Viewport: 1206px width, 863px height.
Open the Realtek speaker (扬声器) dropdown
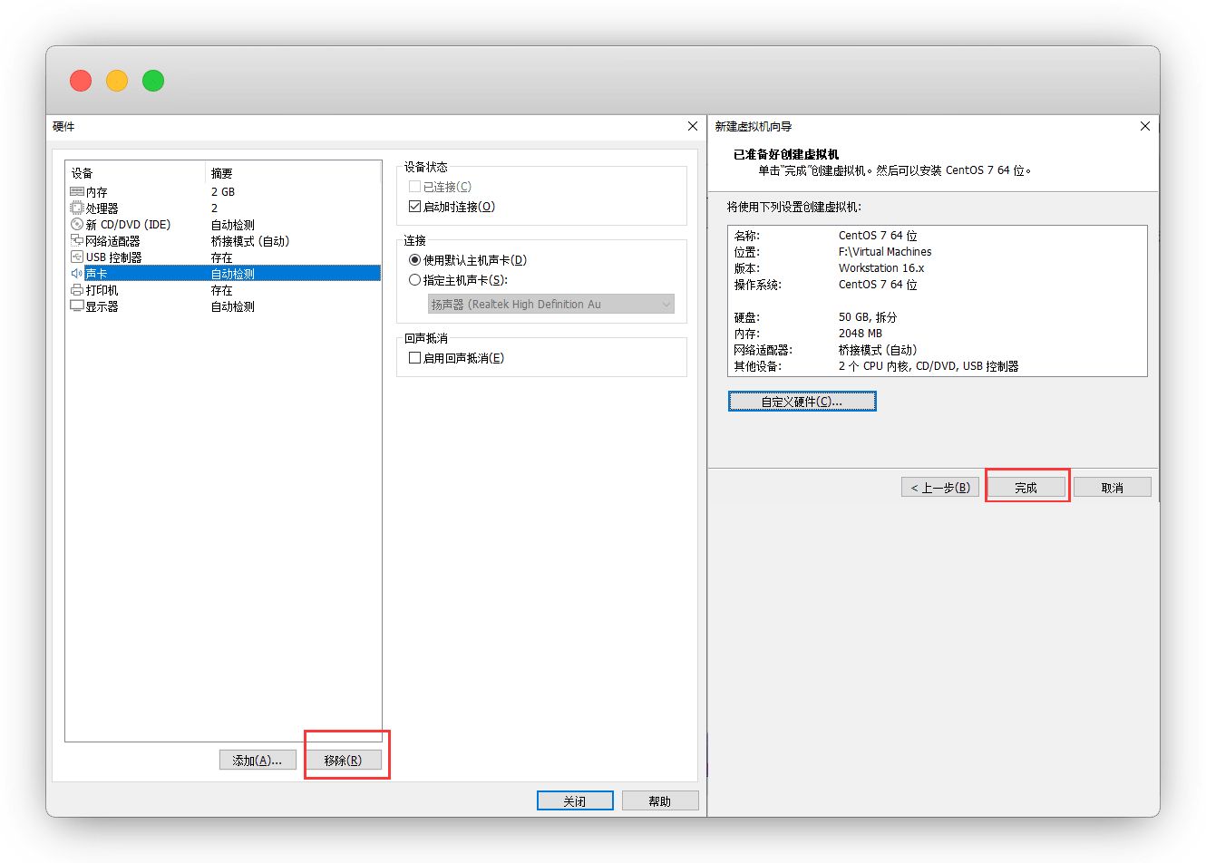tap(550, 305)
